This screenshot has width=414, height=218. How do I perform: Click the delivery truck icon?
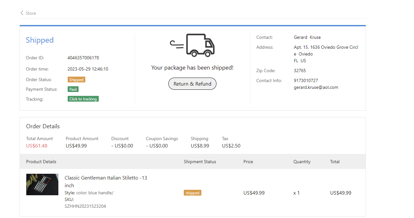click(x=192, y=45)
